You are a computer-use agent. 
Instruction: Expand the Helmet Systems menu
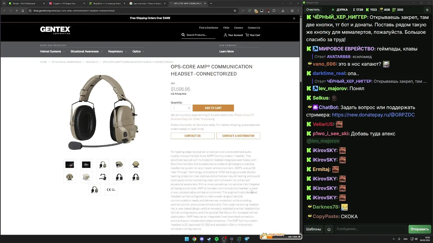52,51
